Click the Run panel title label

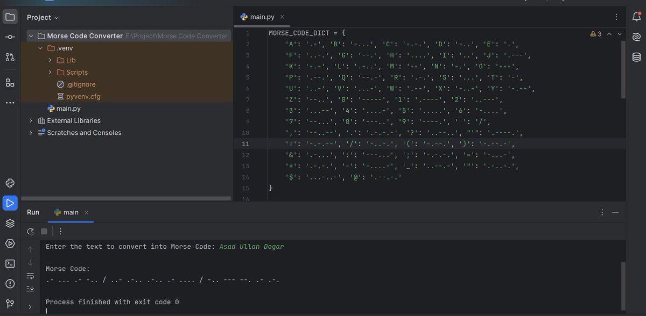33,212
